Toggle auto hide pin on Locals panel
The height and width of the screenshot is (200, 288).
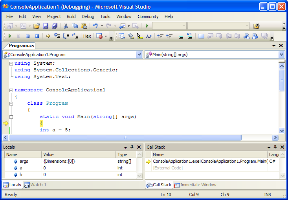(x=132, y=147)
